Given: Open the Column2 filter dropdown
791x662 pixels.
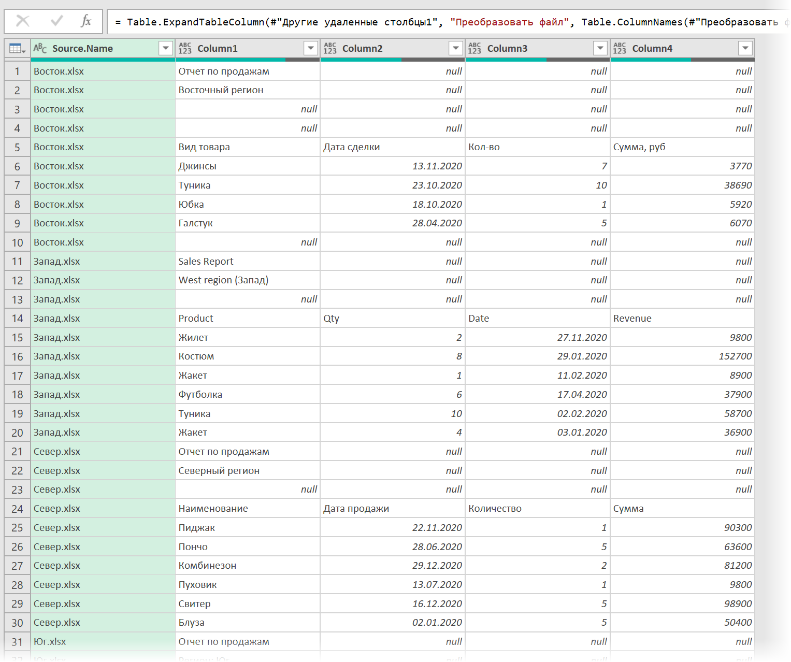Looking at the screenshot, I should [456, 48].
